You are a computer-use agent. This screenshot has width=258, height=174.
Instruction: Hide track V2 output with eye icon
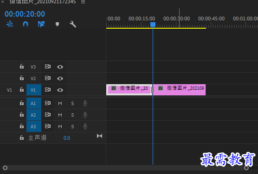(60, 79)
